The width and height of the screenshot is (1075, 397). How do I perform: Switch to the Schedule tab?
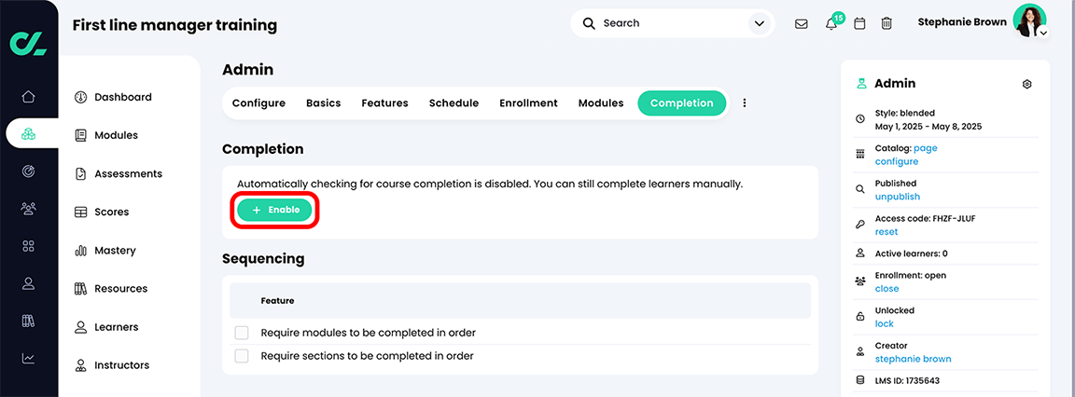point(454,103)
